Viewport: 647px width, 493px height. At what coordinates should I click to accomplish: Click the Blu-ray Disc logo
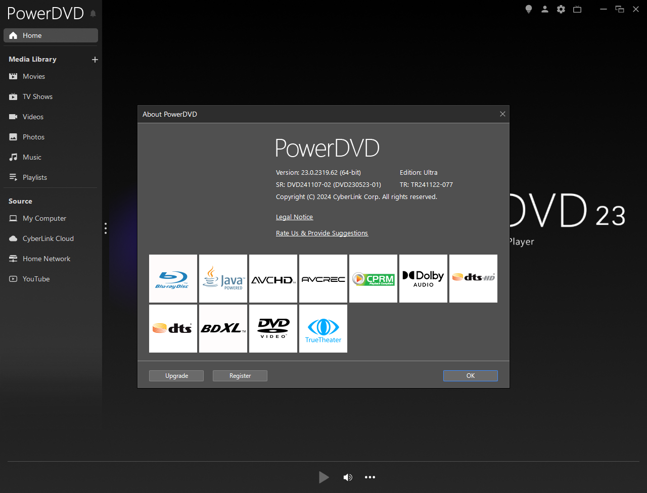pos(173,278)
